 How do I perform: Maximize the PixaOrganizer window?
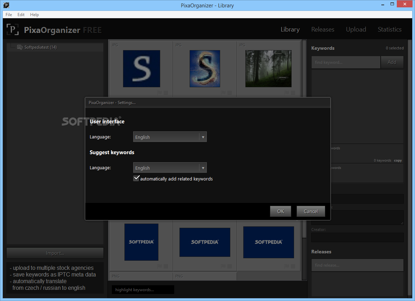coord(392,4)
